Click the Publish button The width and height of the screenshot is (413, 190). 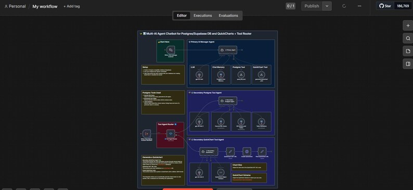(312, 6)
